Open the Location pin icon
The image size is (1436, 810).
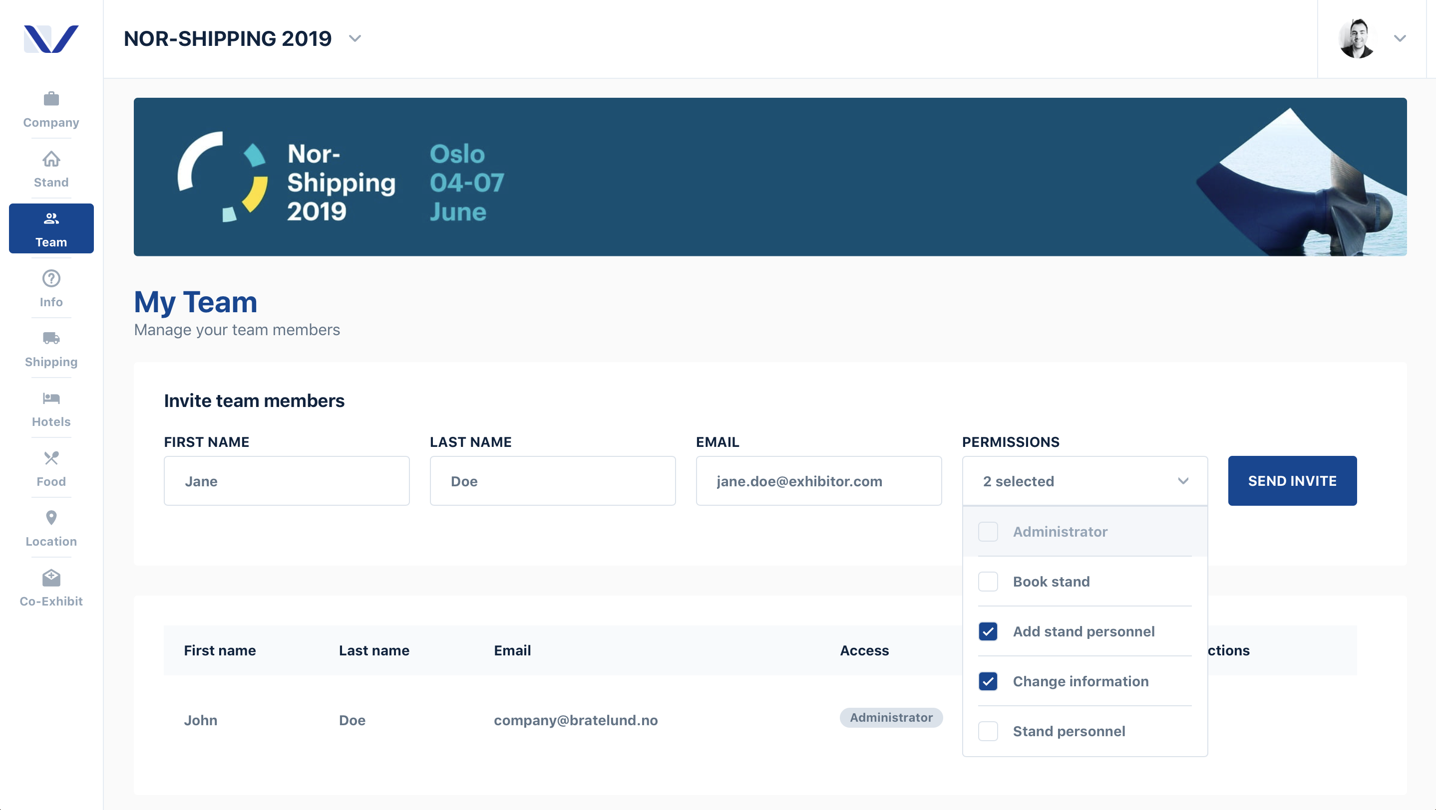click(x=51, y=518)
